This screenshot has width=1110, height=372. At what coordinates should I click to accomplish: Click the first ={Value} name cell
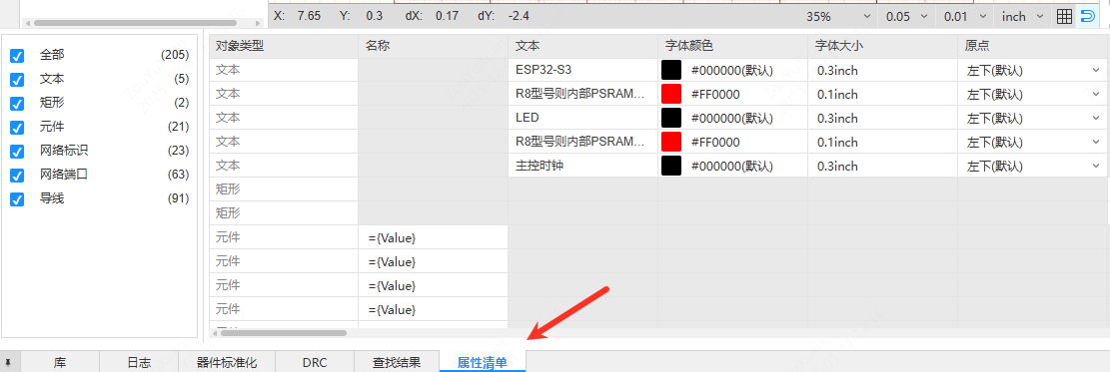coord(434,238)
